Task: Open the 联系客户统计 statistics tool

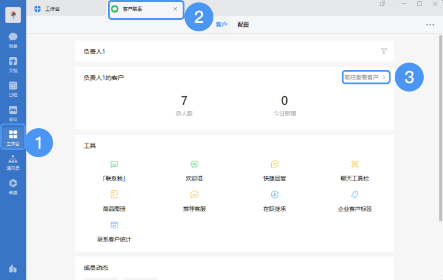Action: click(114, 225)
